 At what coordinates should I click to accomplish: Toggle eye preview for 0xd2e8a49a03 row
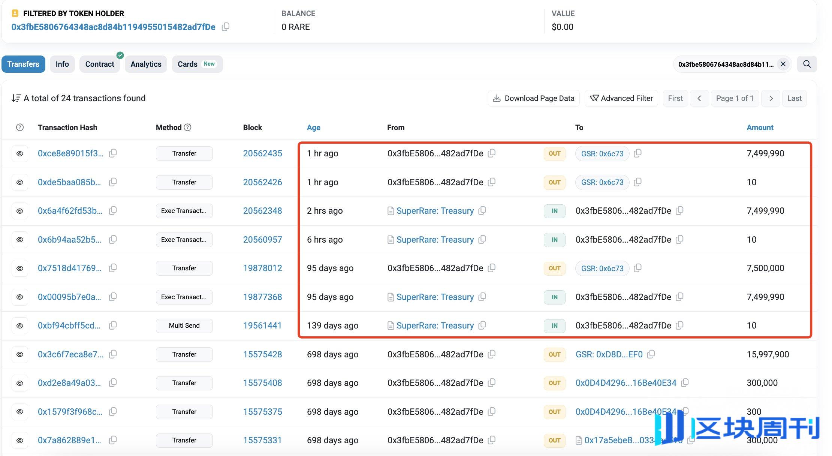pos(20,383)
